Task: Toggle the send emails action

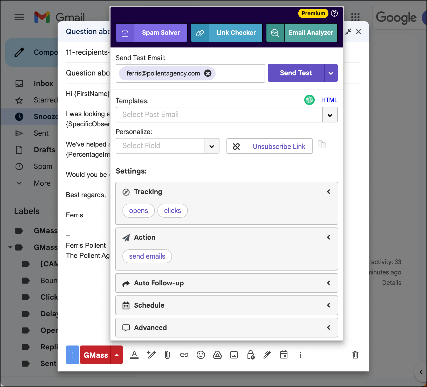Action: (x=147, y=256)
